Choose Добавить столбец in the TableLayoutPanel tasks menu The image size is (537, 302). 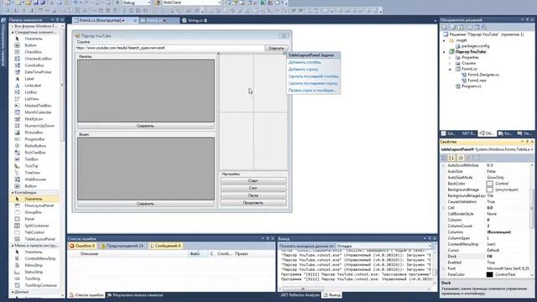click(305, 62)
